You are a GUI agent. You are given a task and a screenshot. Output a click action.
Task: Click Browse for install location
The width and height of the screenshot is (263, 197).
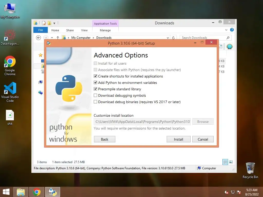(203, 122)
